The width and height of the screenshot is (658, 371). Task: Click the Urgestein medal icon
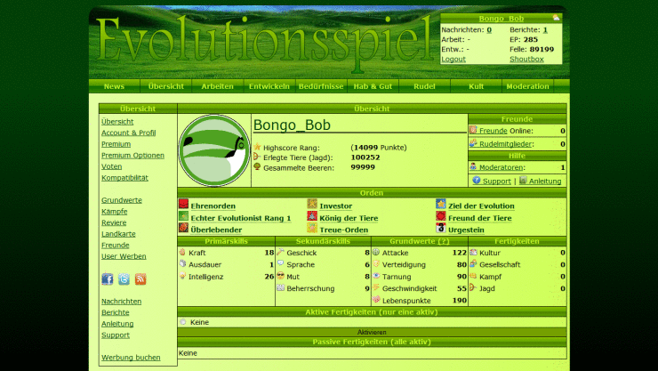point(441,229)
